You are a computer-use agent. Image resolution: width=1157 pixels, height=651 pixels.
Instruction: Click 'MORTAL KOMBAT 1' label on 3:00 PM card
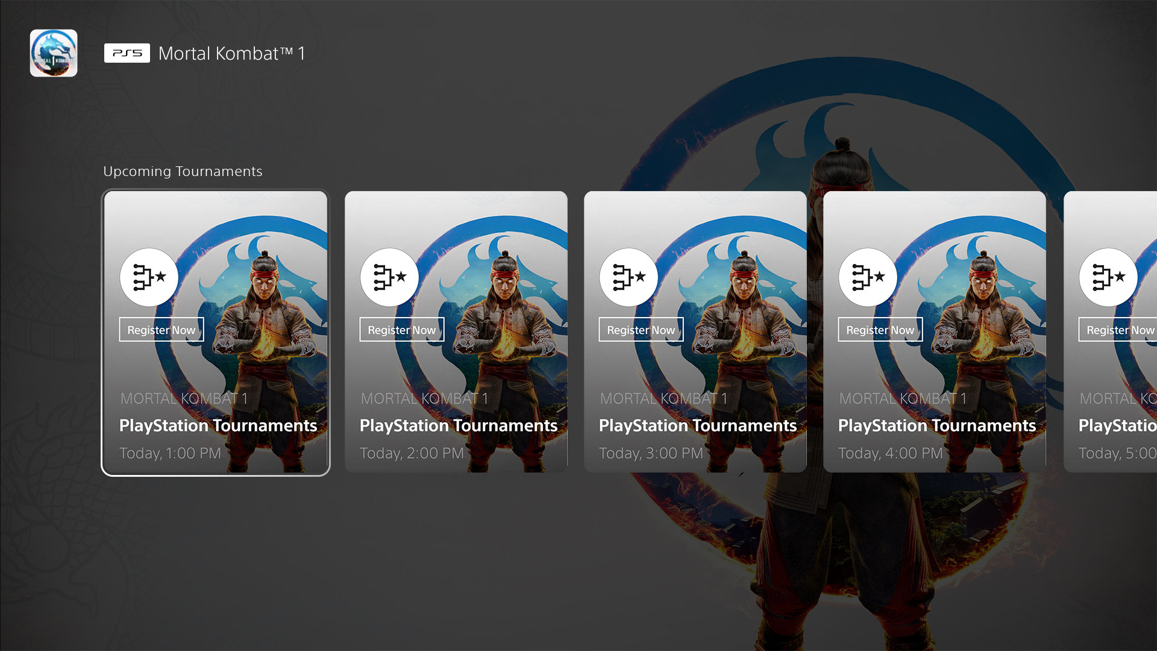tap(664, 398)
